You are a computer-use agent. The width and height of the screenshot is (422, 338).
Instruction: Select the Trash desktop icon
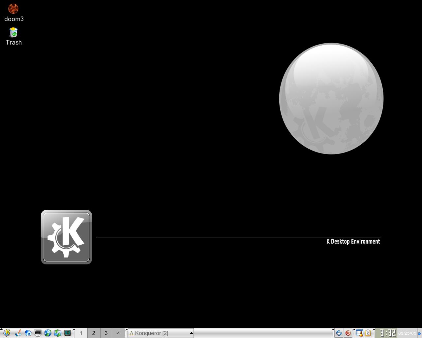14,36
